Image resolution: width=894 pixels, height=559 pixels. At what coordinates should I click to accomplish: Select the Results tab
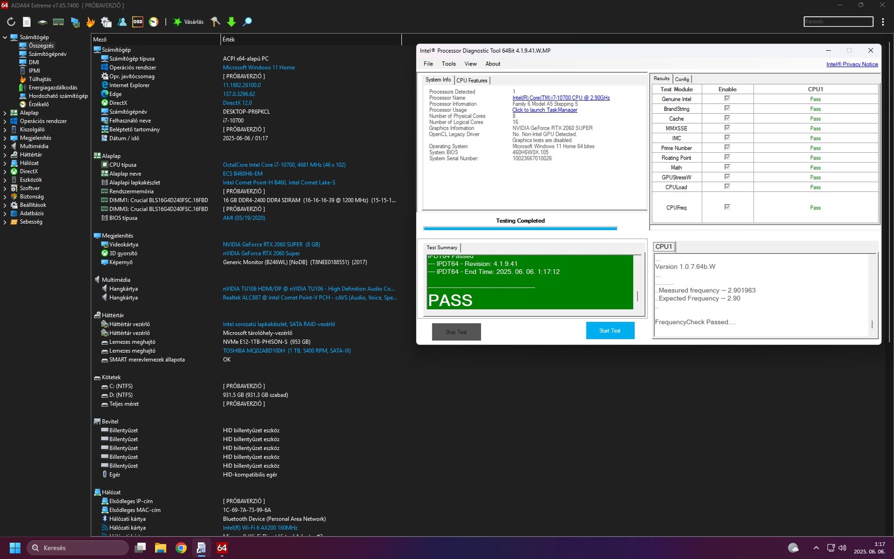click(661, 79)
